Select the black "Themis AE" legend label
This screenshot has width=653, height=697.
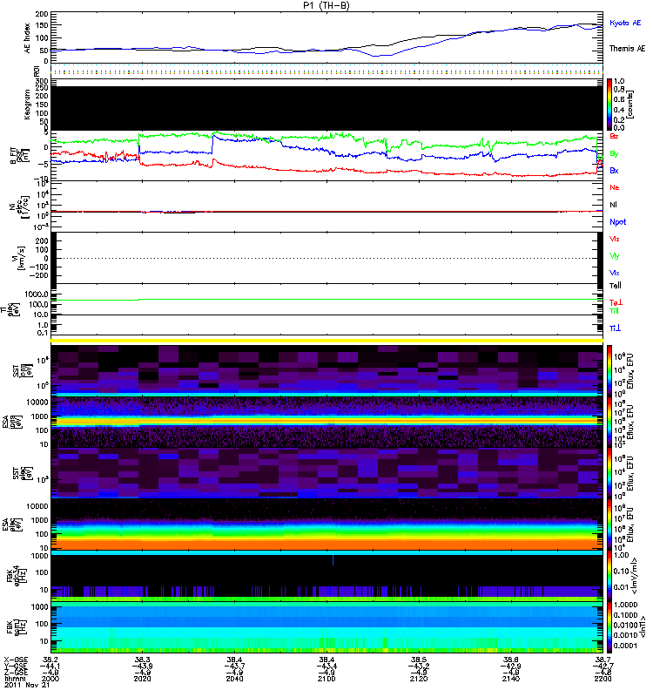(627, 49)
